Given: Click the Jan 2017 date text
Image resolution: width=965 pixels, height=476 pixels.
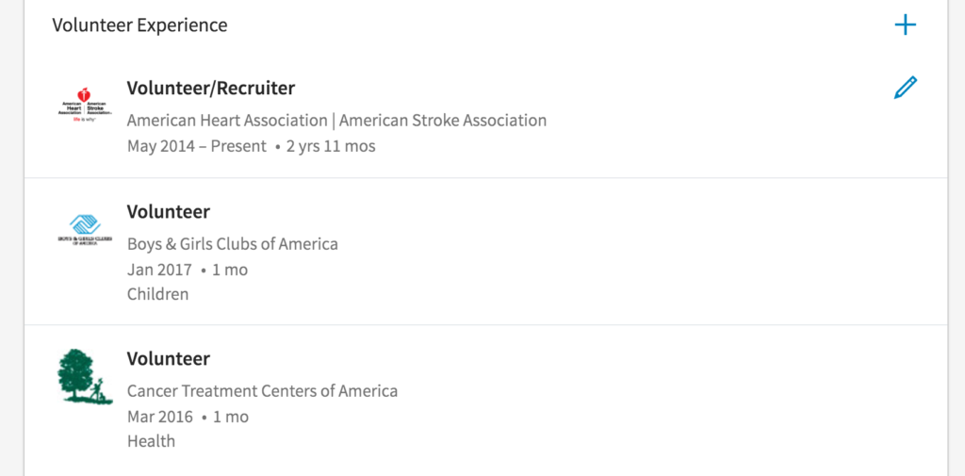Looking at the screenshot, I should pyautogui.click(x=159, y=270).
